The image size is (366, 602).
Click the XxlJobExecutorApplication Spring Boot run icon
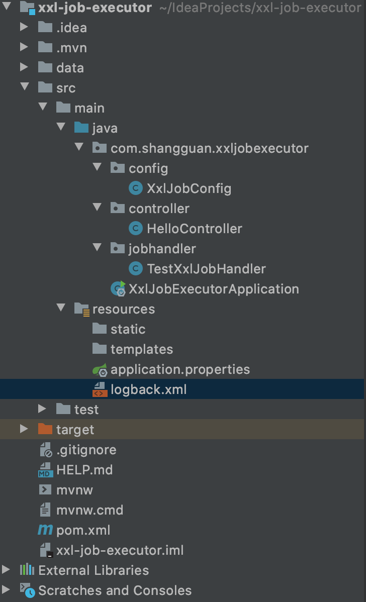click(118, 289)
